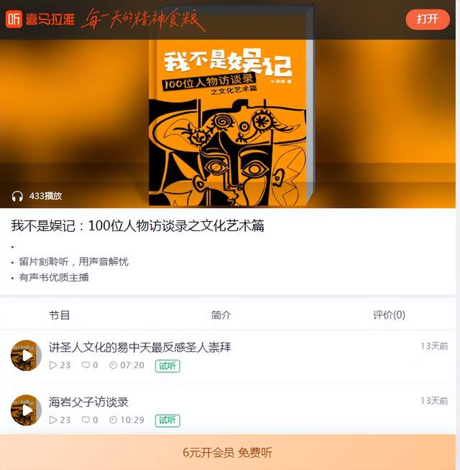This screenshot has width=460, height=470.
Task: Click 试听 badge on the 易中天 episode
Action: [x=167, y=366]
